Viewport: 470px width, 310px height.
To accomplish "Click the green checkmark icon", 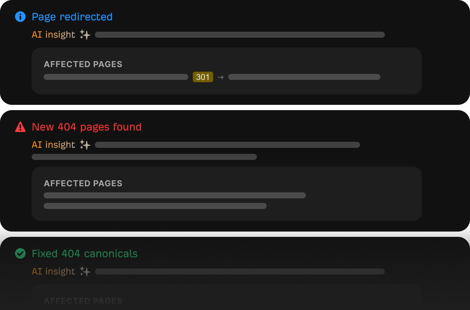I will point(20,253).
